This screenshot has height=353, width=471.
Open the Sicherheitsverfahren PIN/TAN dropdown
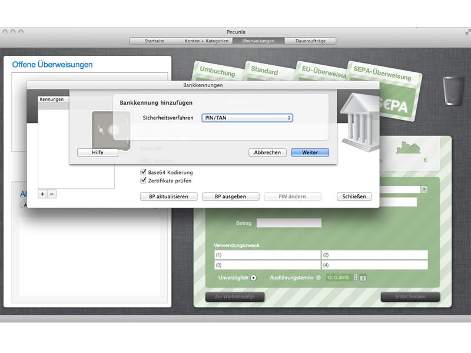[x=247, y=118]
